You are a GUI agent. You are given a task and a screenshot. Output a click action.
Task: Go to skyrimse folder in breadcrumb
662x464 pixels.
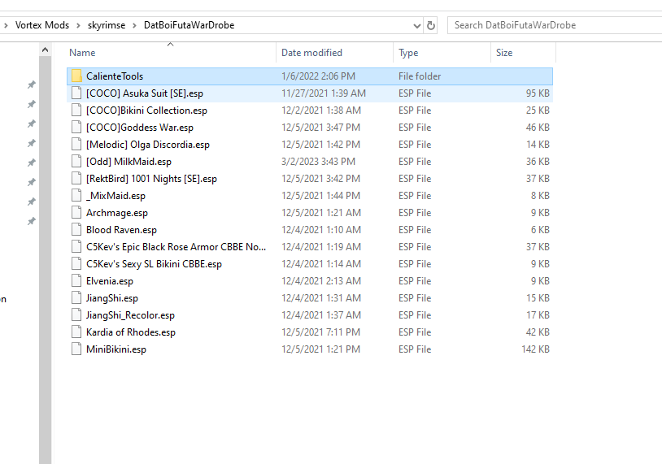click(107, 25)
